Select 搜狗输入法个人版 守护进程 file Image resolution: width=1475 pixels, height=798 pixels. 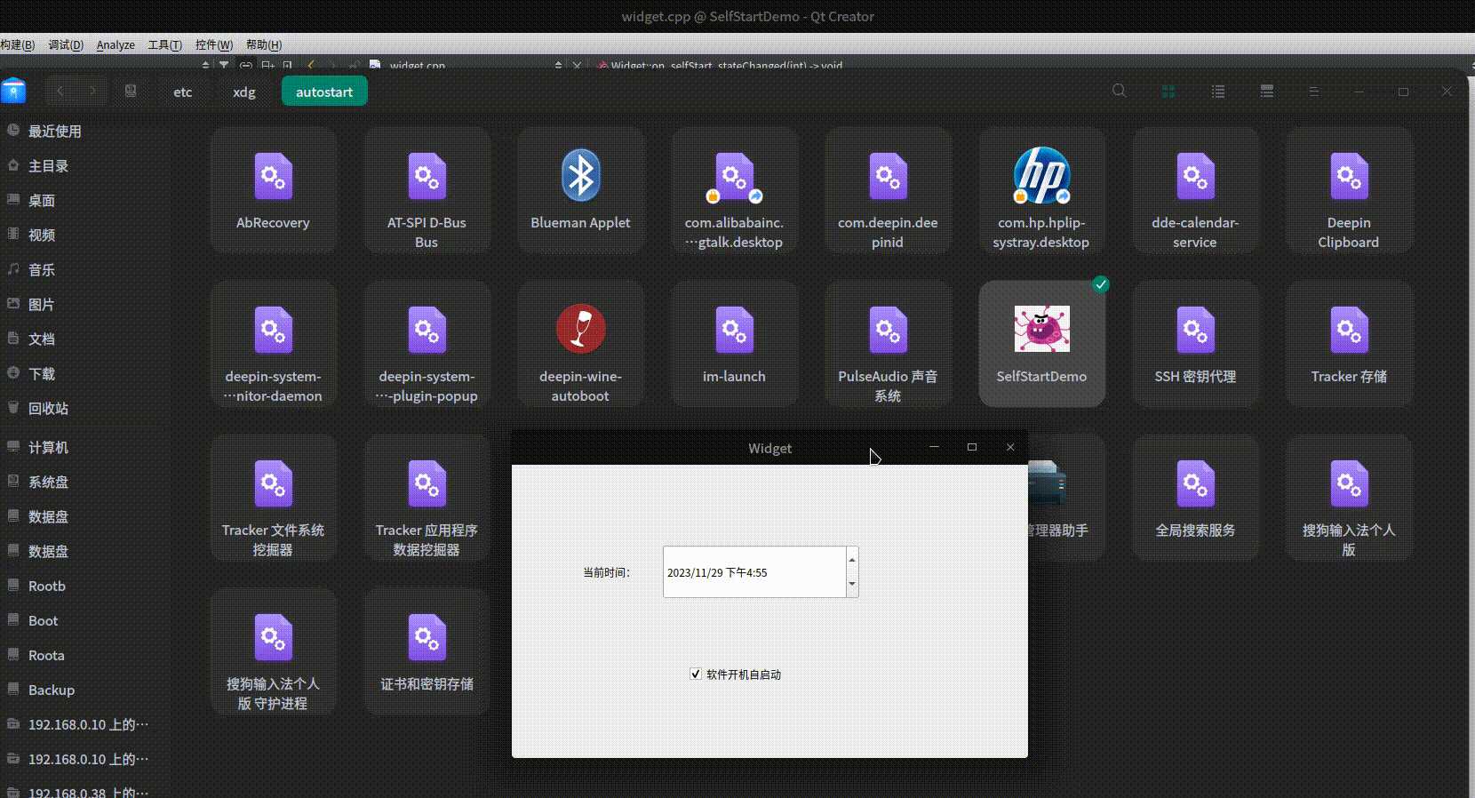[x=273, y=651]
